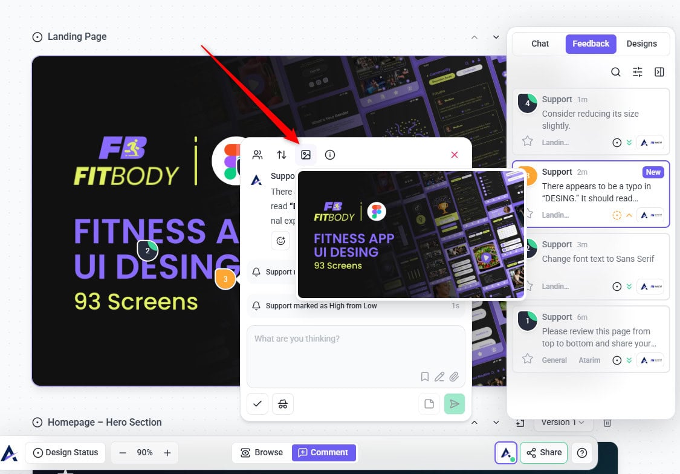Switch to the Designs tab

point(641,44)
